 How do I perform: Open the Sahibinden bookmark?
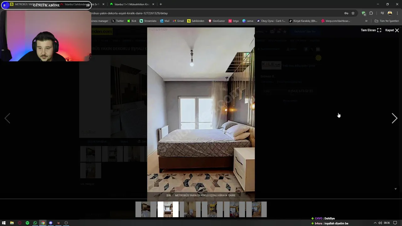tap(195, 21)
